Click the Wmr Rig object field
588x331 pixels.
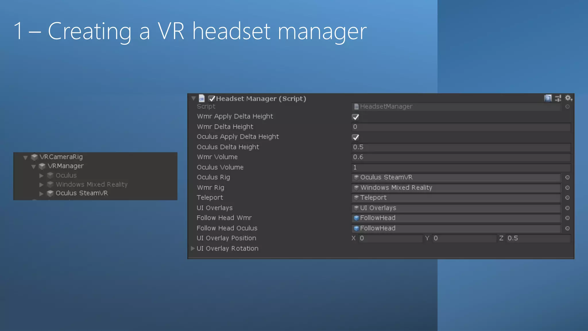click(456, 188)
